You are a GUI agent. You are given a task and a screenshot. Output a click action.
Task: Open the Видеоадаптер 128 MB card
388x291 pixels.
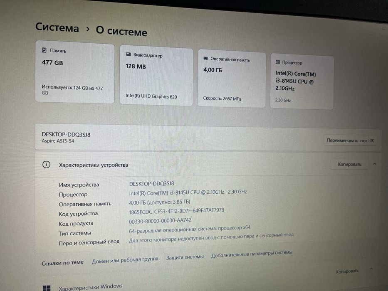156,76
